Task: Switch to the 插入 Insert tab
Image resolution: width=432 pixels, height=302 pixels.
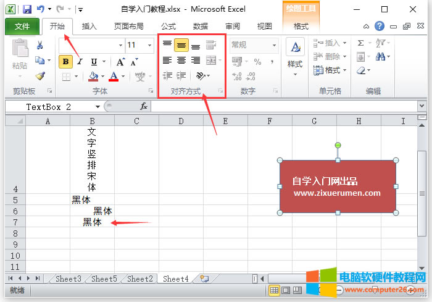Action: pos(89,27)
